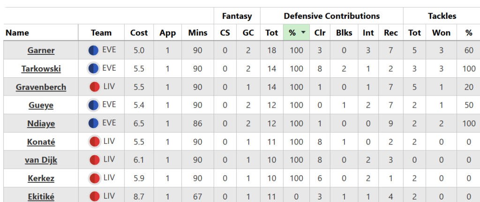480x202 pixels.
Task: Sort table by Mins column header
Action: point(197,33)
